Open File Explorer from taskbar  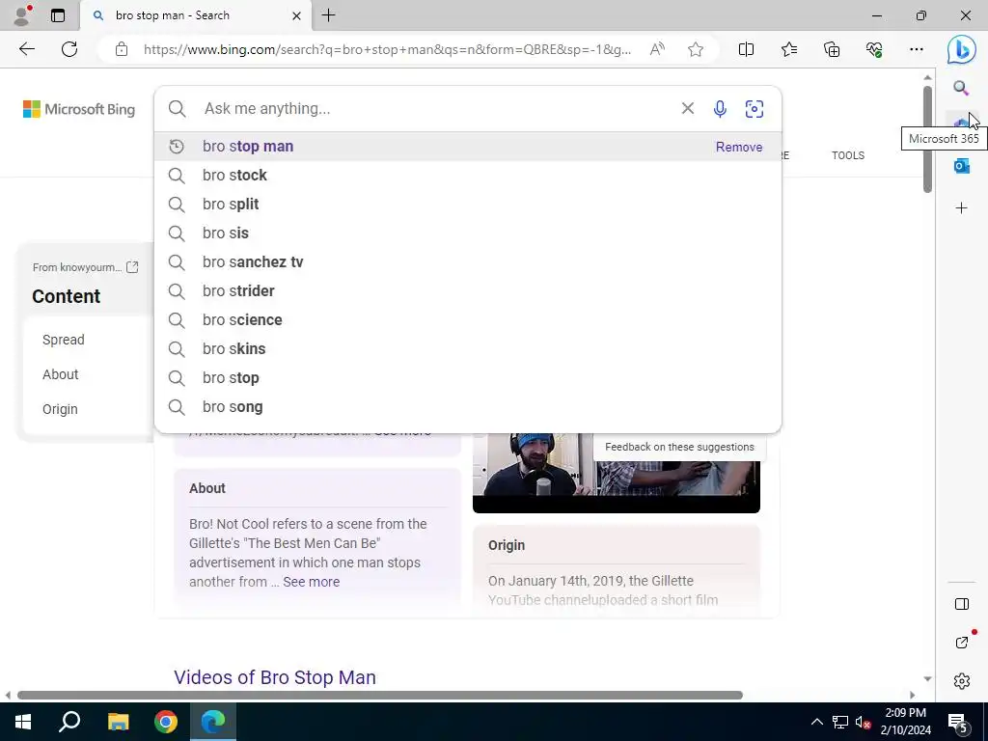point(118,722)
